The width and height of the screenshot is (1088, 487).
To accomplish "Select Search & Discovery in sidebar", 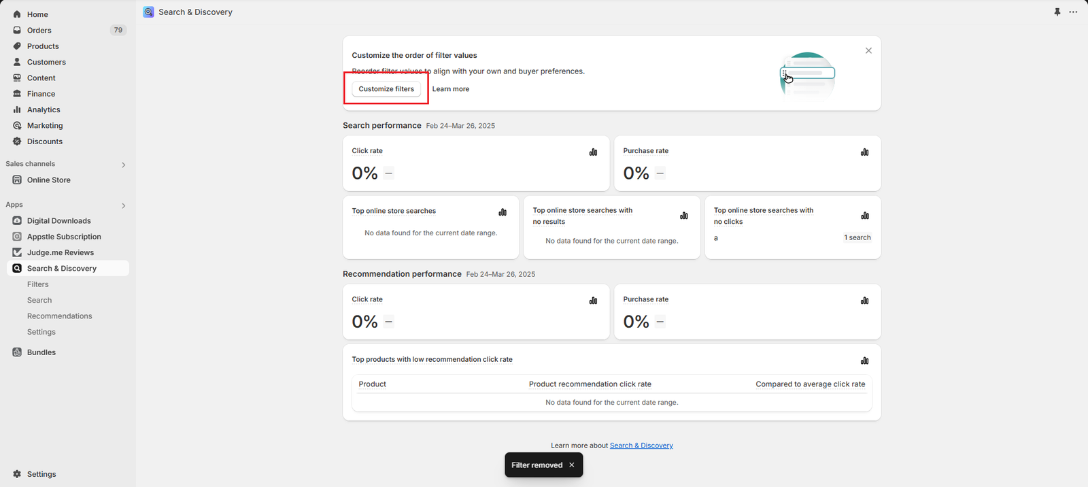I will click(x=68, y=269).
